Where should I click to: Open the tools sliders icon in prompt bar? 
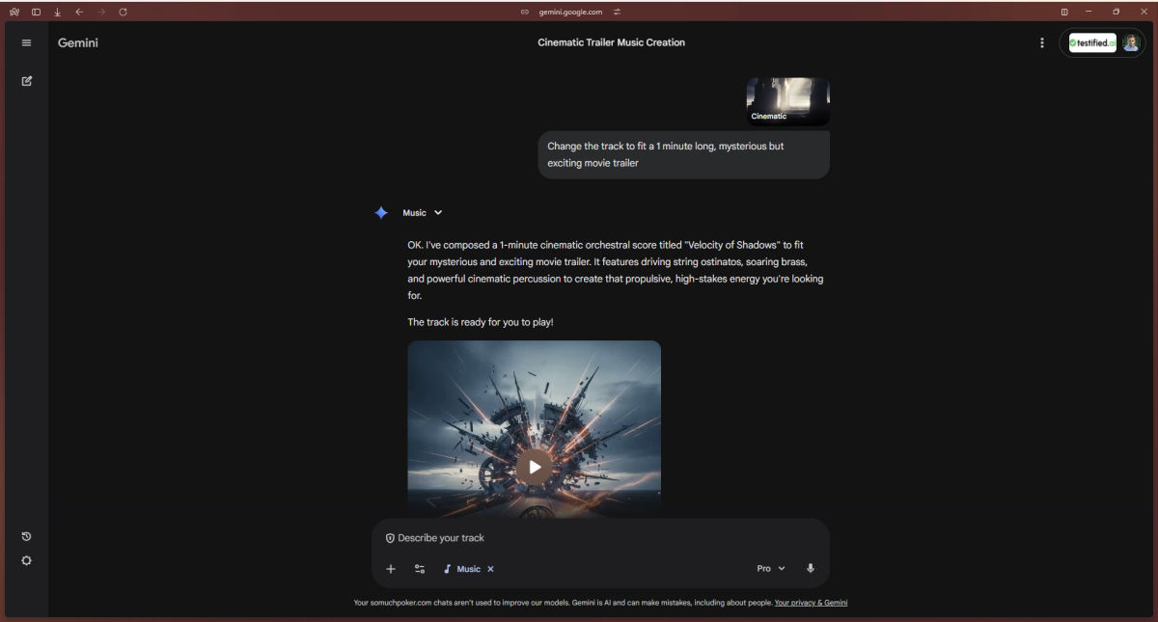(420, 569)
